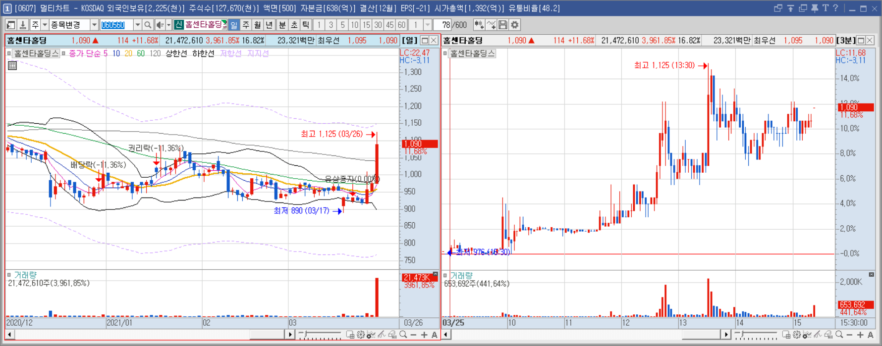This screenshot has height=346, width=882.
Task: Click the zoom magnifier below daily chart
Action: (403, 335)
